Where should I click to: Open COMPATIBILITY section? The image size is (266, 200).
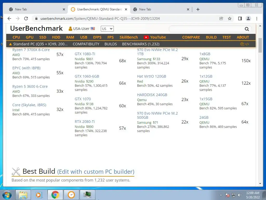tap(86, 44)
